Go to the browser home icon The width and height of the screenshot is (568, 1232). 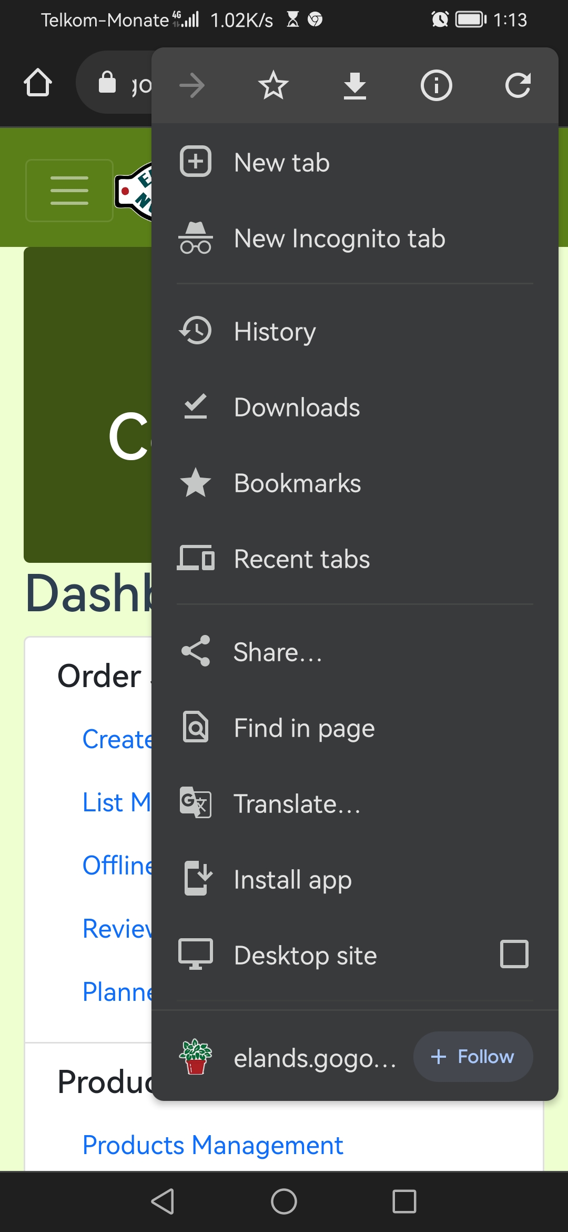38,83
